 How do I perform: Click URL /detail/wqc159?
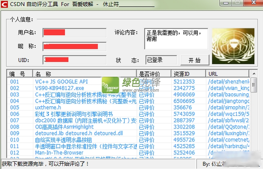click(229, 114)
